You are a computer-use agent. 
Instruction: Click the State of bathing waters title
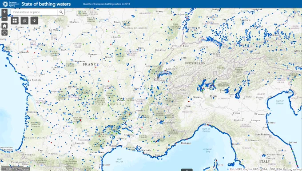(46, 4)
